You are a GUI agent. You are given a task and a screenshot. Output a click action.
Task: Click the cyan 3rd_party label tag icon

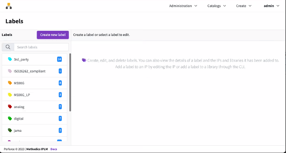coord(10,59)
